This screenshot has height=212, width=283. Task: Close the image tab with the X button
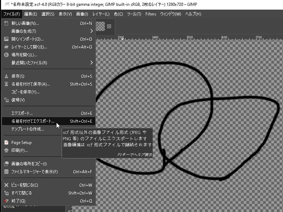coord(109,26)
